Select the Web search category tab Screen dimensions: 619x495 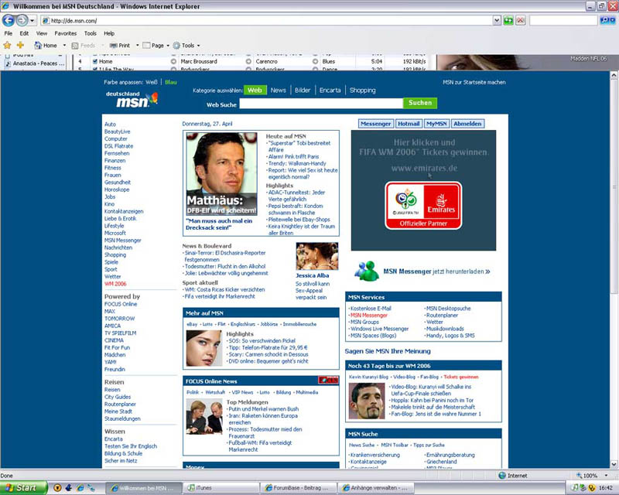(x=255, y=90)
